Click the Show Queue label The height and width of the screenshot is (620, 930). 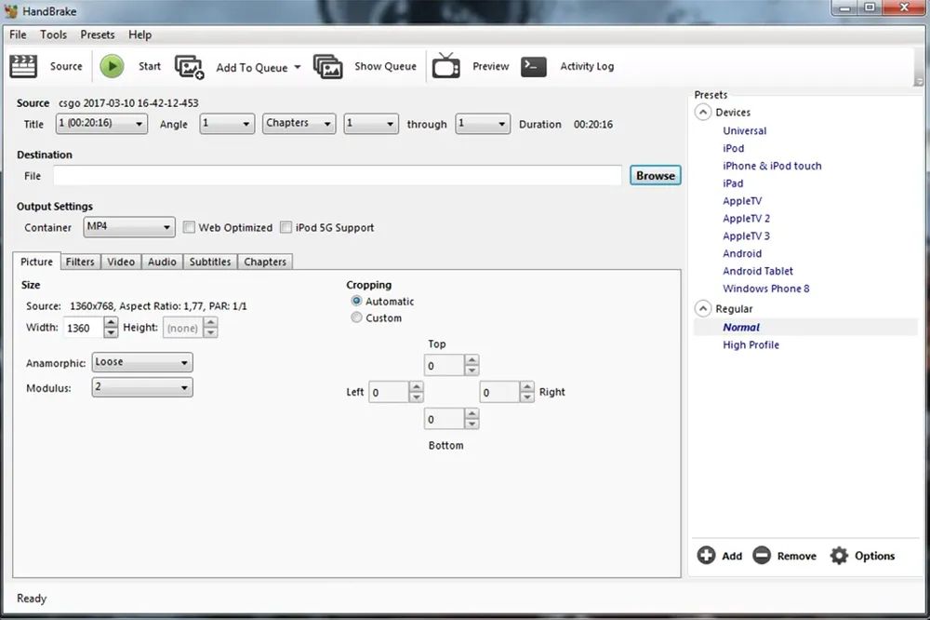[386, 66]
